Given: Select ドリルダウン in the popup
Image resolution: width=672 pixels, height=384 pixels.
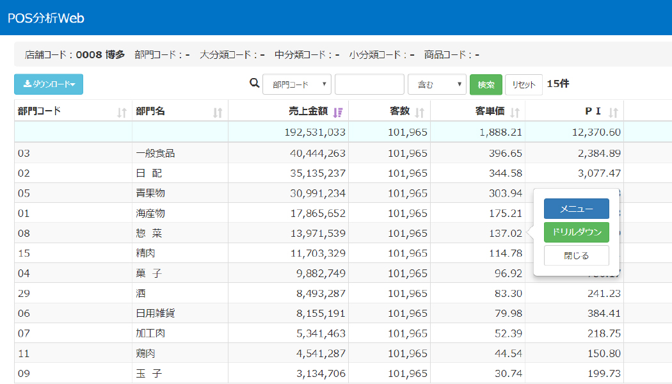Looking at the screenshot, I should 576,232.
